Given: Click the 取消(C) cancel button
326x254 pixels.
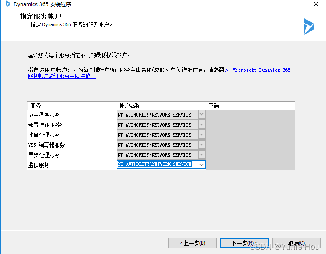Looking at the screenshot, I should pos(296,243).
